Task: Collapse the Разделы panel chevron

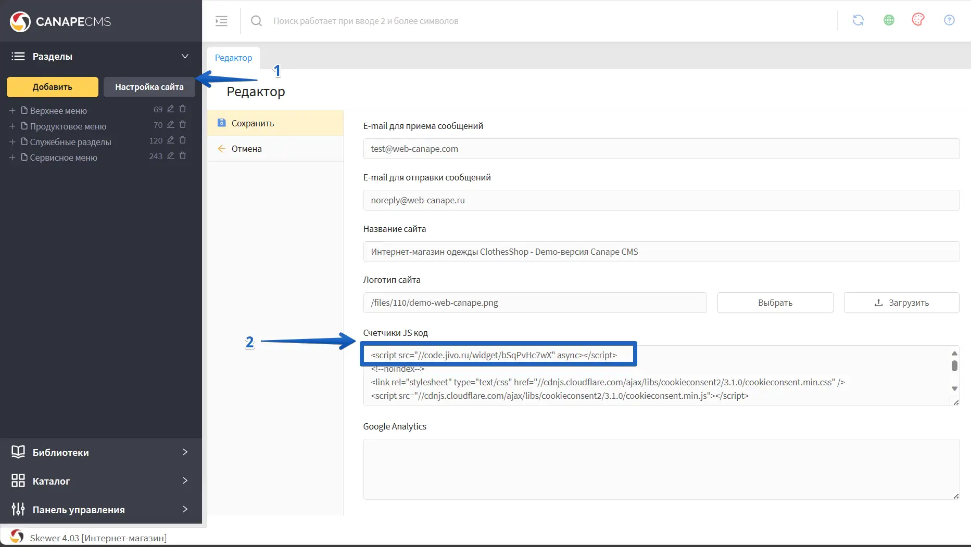Action: point(185,56)
